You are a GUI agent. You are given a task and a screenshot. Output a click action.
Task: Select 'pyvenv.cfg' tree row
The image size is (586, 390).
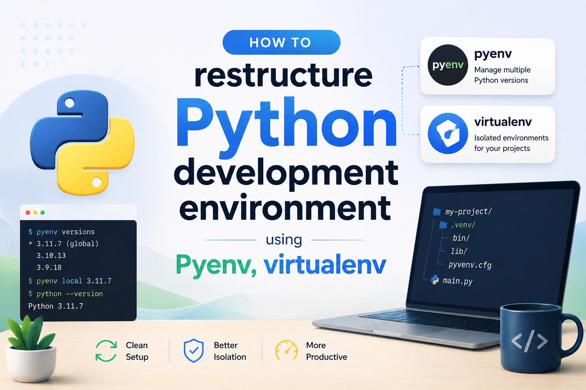click(470, 265)
